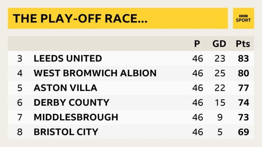This screenshot has width=262, height=147.
Task: Click the Derby County team name
Action: [x=72, y=102]
